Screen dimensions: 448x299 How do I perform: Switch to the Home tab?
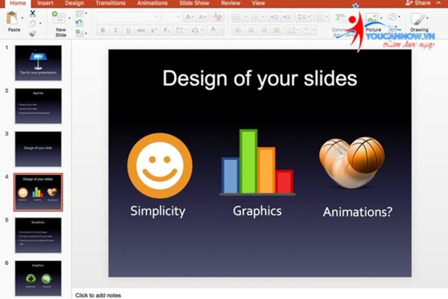(x=17, y=3)
